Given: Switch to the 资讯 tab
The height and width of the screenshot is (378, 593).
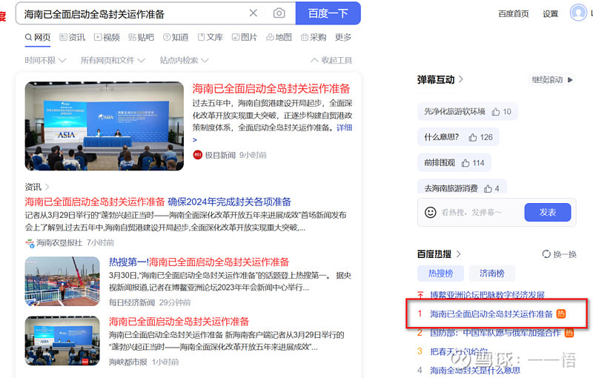Looking at the screenshot, I should [x=73, y=37].
